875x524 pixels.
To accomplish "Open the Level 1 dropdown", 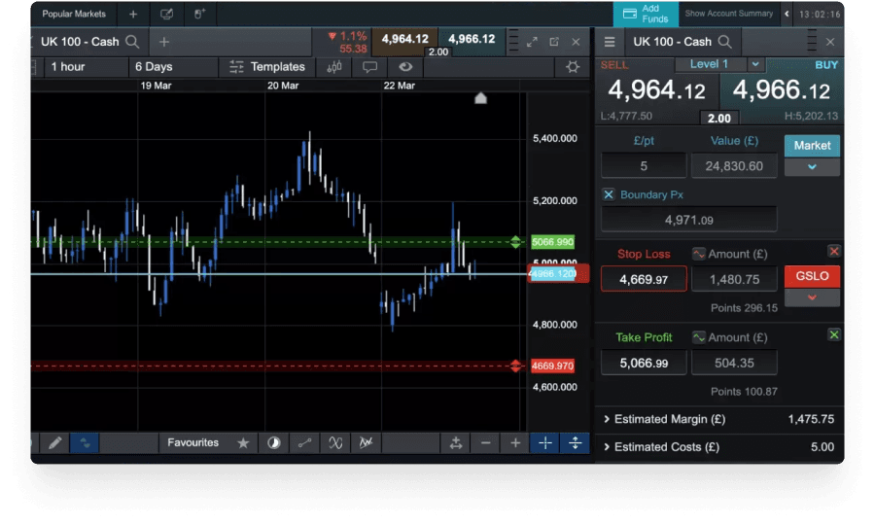I will click(x=755, y=64).
